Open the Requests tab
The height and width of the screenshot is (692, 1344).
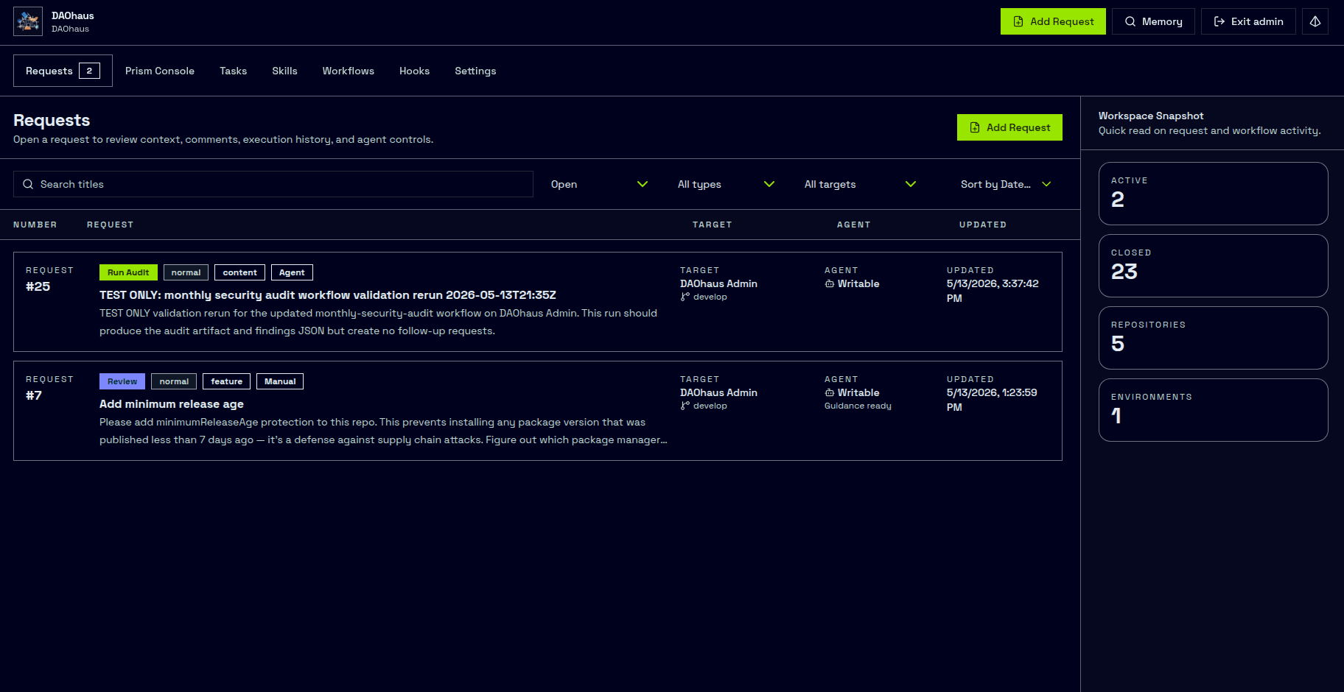click(63, 71)
